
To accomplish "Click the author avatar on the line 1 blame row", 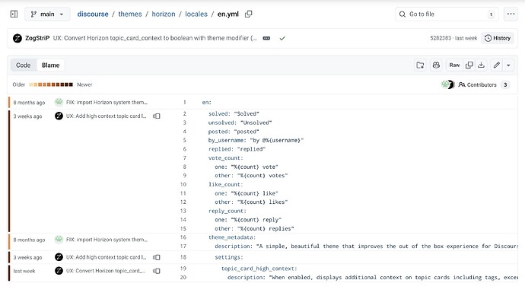I will (59, 102).
